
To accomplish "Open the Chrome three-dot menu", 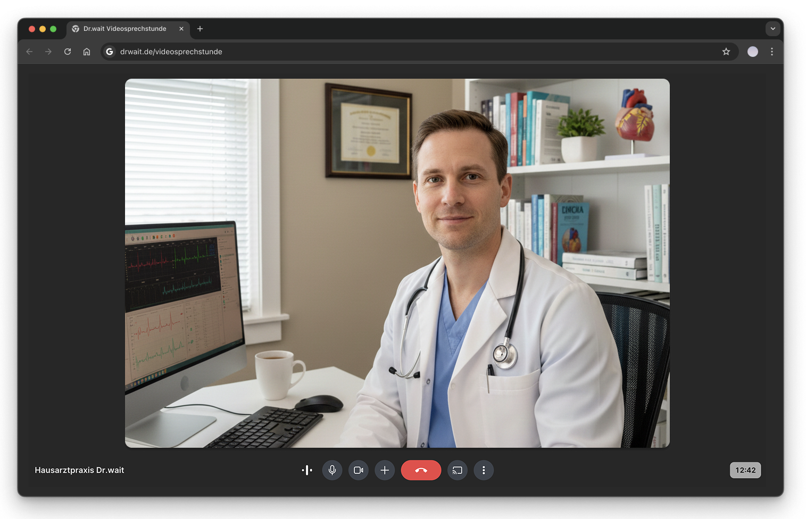I will (x=772, y=52).
